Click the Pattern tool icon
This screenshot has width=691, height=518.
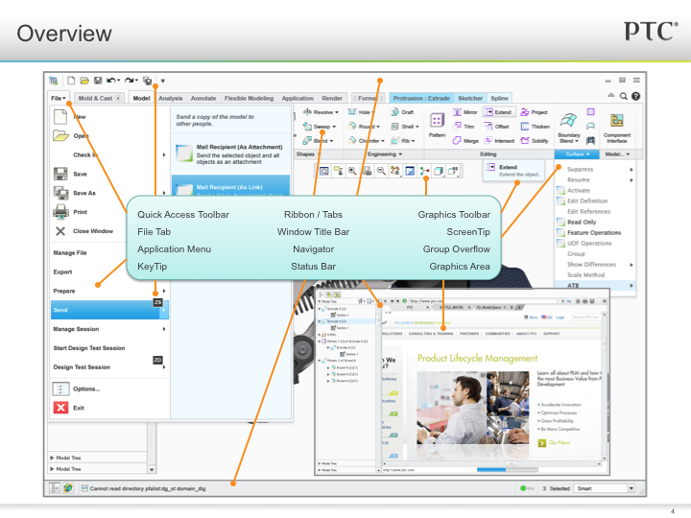[437, 121]
